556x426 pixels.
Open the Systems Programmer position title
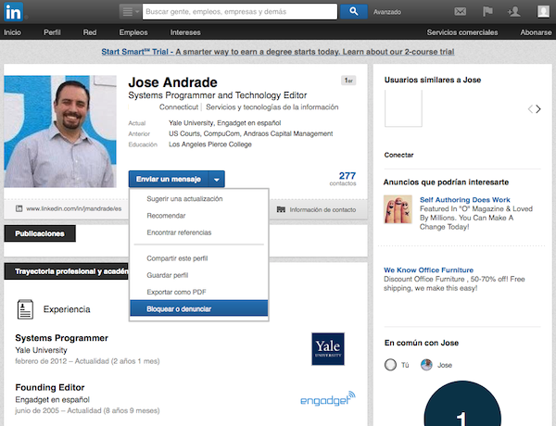(x=62, y=338)
